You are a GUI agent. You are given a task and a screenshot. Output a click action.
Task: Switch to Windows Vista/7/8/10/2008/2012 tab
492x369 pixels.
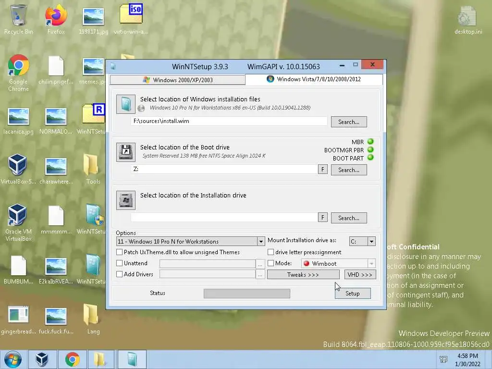(314, 79)
